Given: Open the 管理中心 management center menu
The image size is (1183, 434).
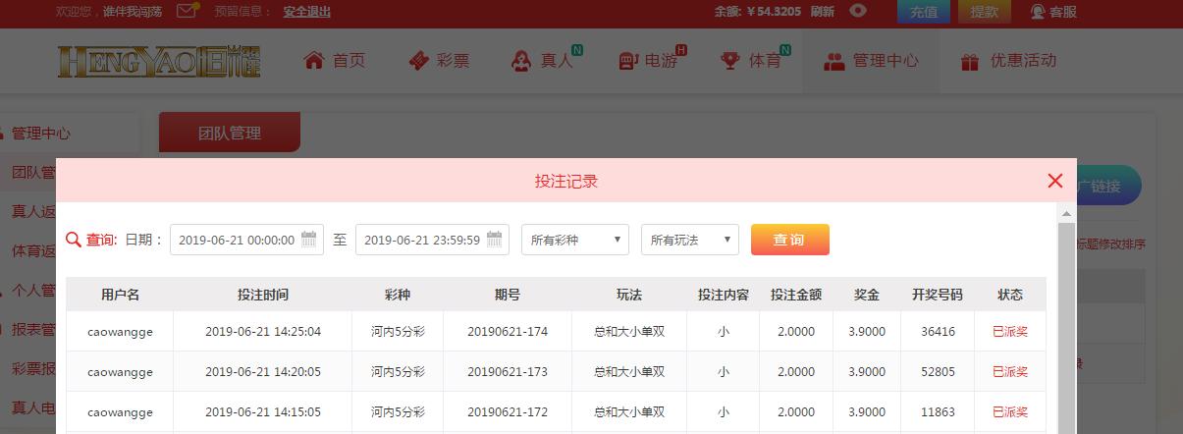Looking at the screenshot, I should tap(872, 61).
